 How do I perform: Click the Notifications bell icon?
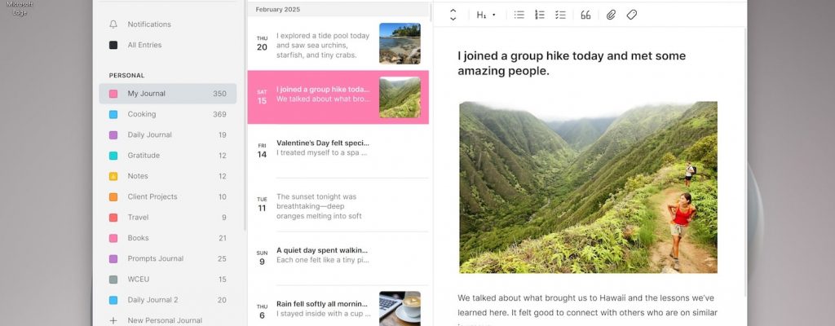coord(113,24)
